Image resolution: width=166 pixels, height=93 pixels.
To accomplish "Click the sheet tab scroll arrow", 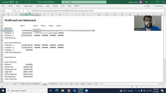I will point(7,84).
